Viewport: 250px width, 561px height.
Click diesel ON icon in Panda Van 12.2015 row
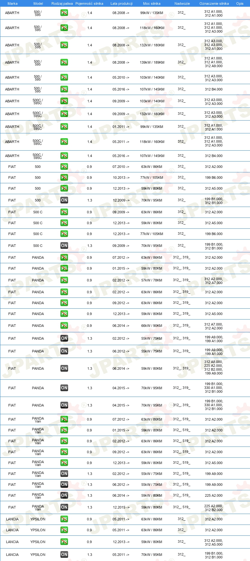pos(64,507)
